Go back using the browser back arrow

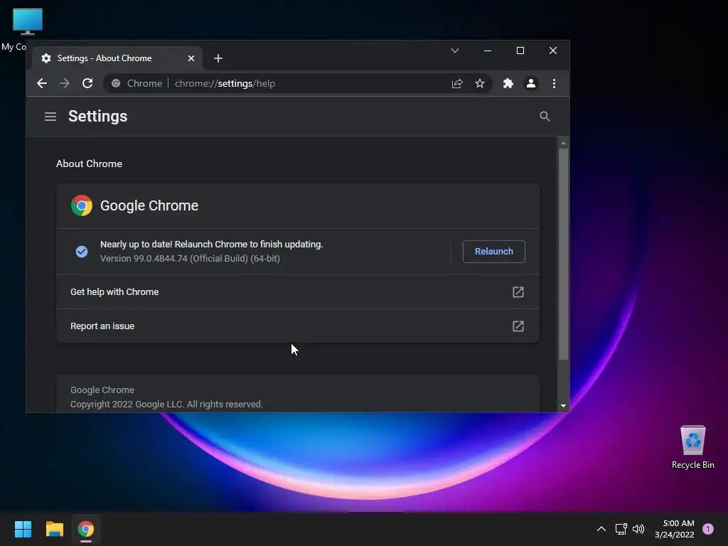42,84
